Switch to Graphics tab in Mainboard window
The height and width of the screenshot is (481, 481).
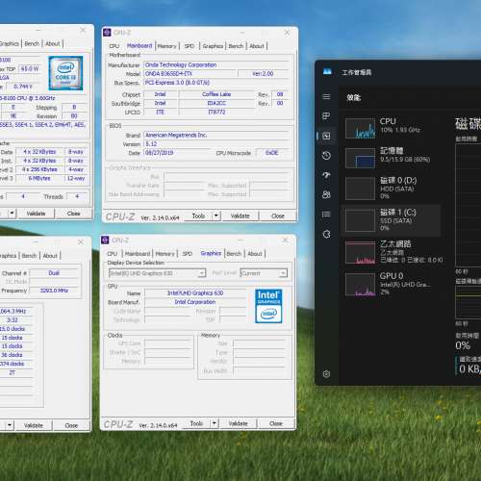point(213,46)
